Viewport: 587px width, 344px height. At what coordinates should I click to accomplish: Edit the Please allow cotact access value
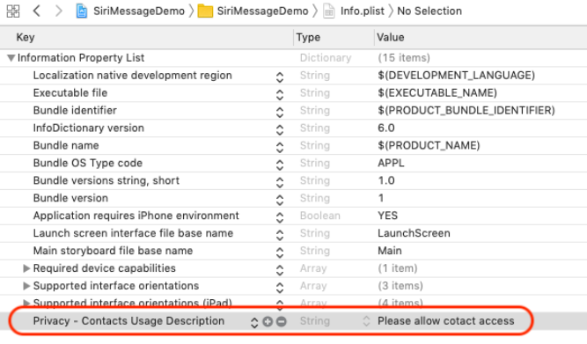(x=446, y=321)
